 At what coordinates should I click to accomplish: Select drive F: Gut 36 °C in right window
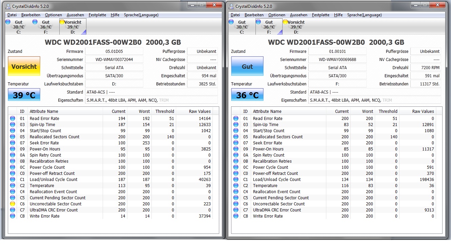point(269,27)
